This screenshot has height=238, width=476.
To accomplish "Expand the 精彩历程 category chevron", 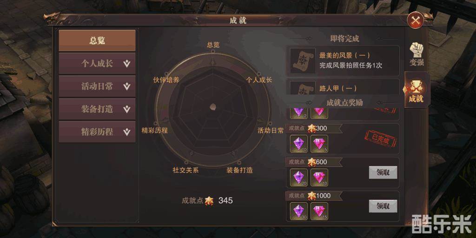I will coord(127,132).
